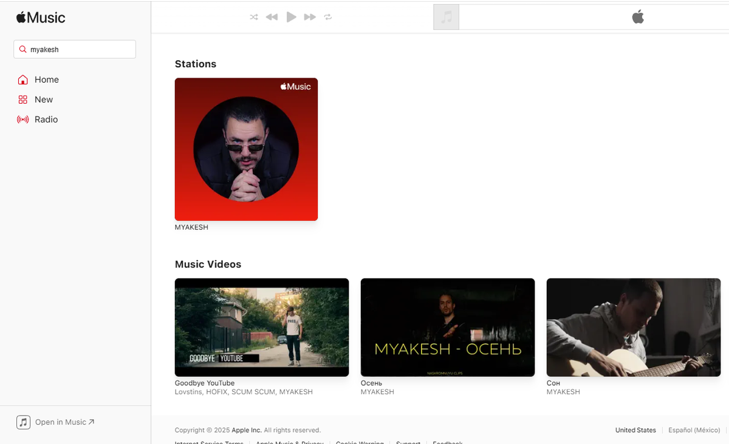Open the MYAKESH station artwork
Viewport: 729px width, 444px height.
[246, 149]
